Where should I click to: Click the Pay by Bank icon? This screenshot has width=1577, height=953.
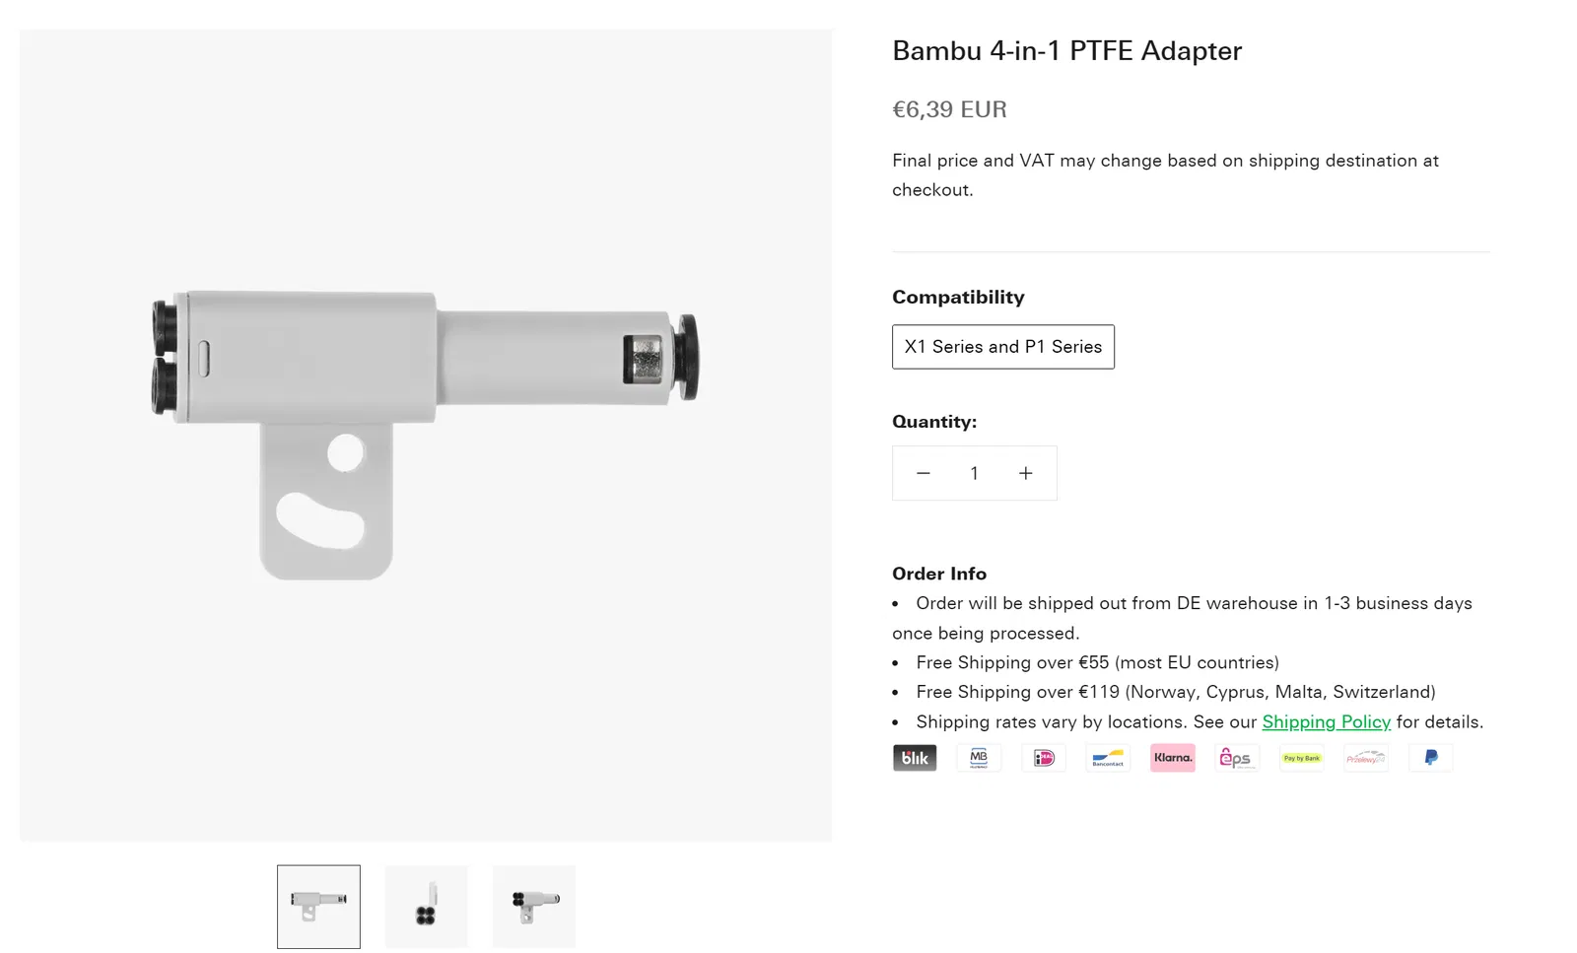point(1301,758)
